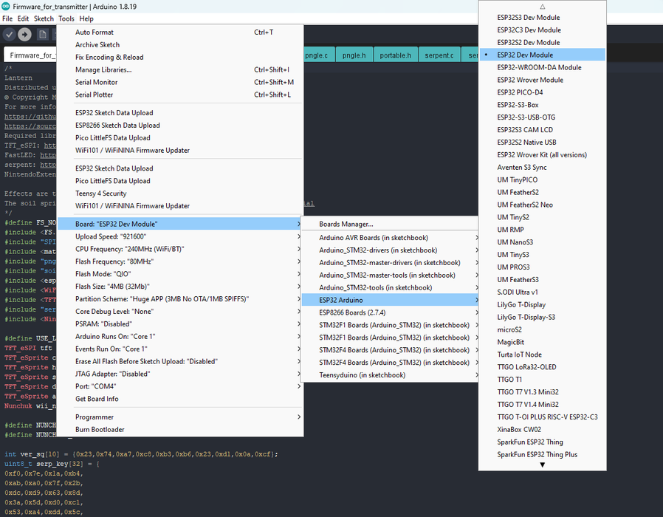Viewport: 663px width, 517px height.
Task: Choose Teensy 4 Security
Action: click(x=180, y=194)
